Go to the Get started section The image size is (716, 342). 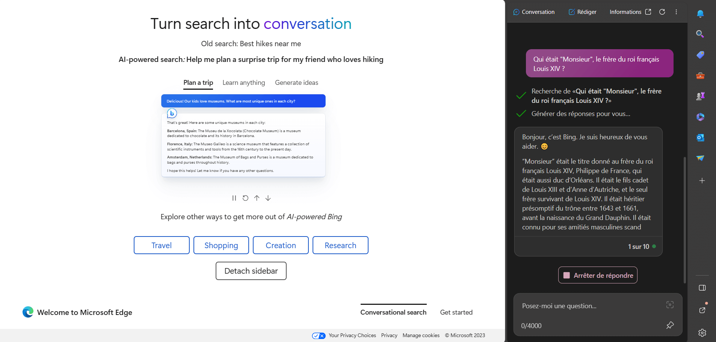[456, 312]
